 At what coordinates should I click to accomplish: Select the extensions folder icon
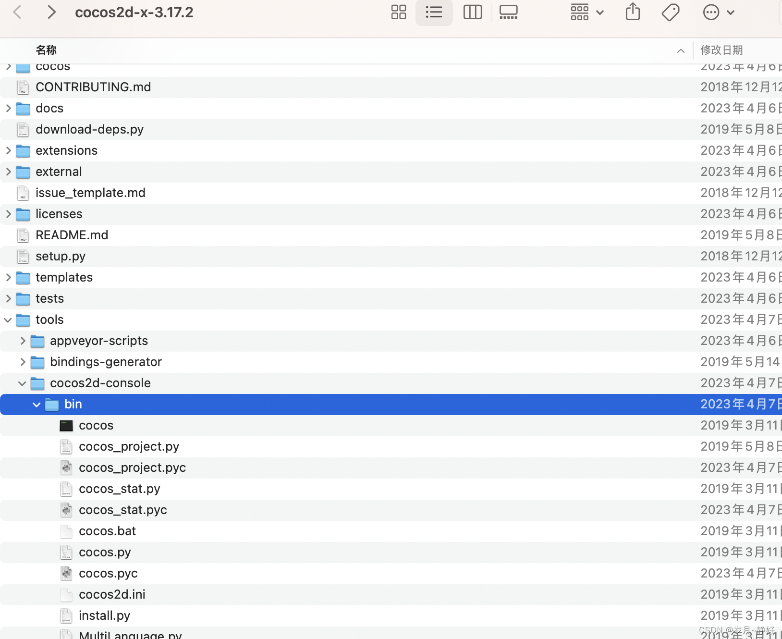(23, 151)
